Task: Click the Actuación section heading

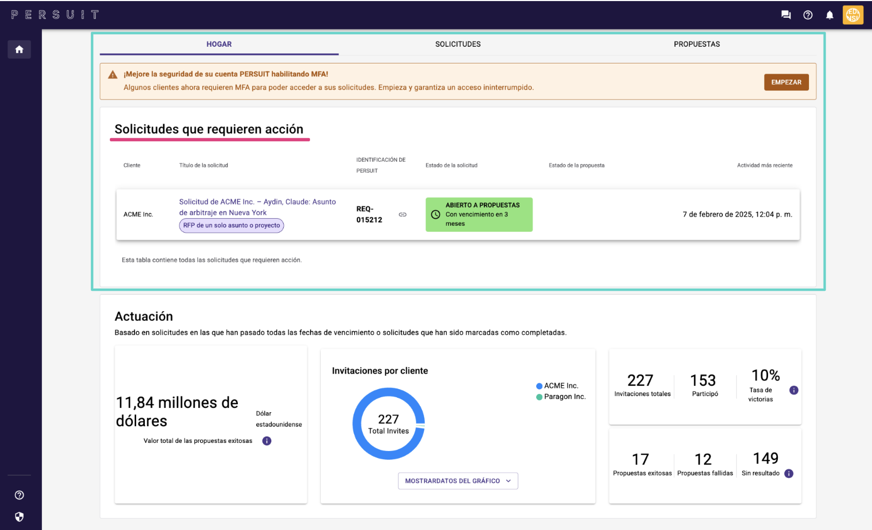Action: 144,316
